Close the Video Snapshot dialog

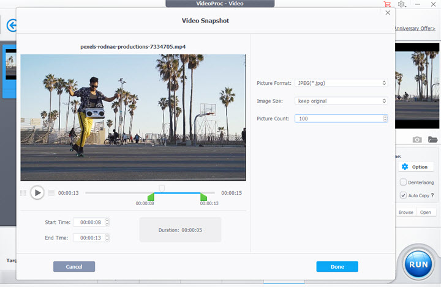coord(387,12)
